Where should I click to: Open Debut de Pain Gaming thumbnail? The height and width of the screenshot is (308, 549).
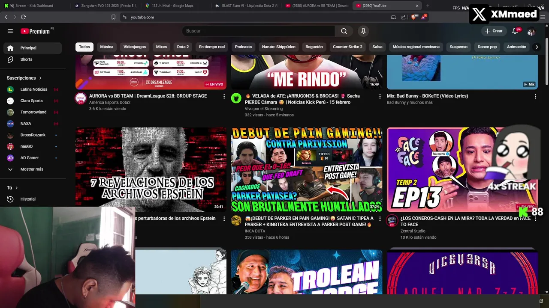[307, 169]
